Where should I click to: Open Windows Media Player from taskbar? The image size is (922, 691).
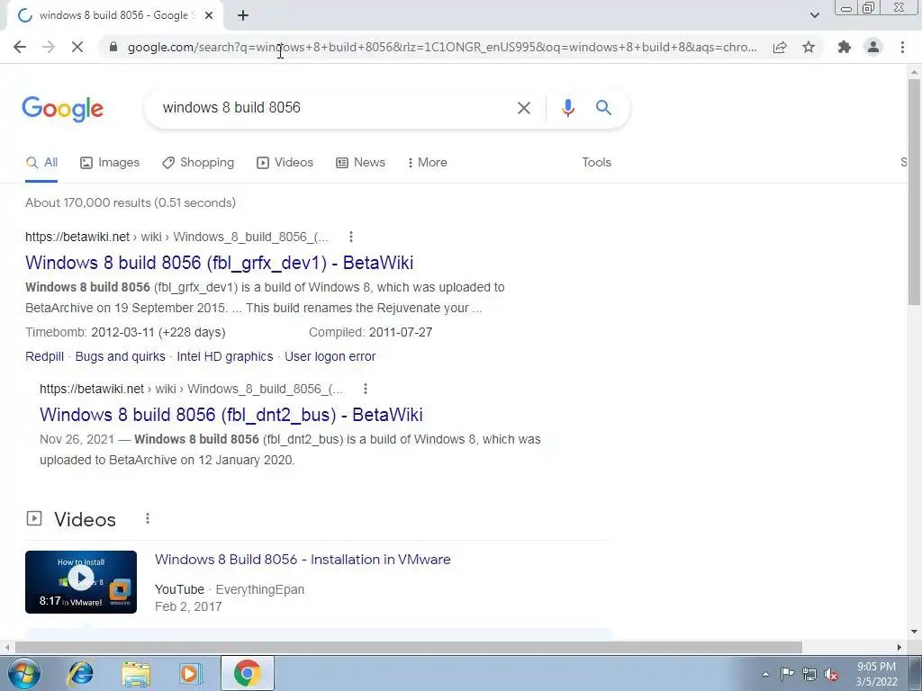[x=191, y=673]
